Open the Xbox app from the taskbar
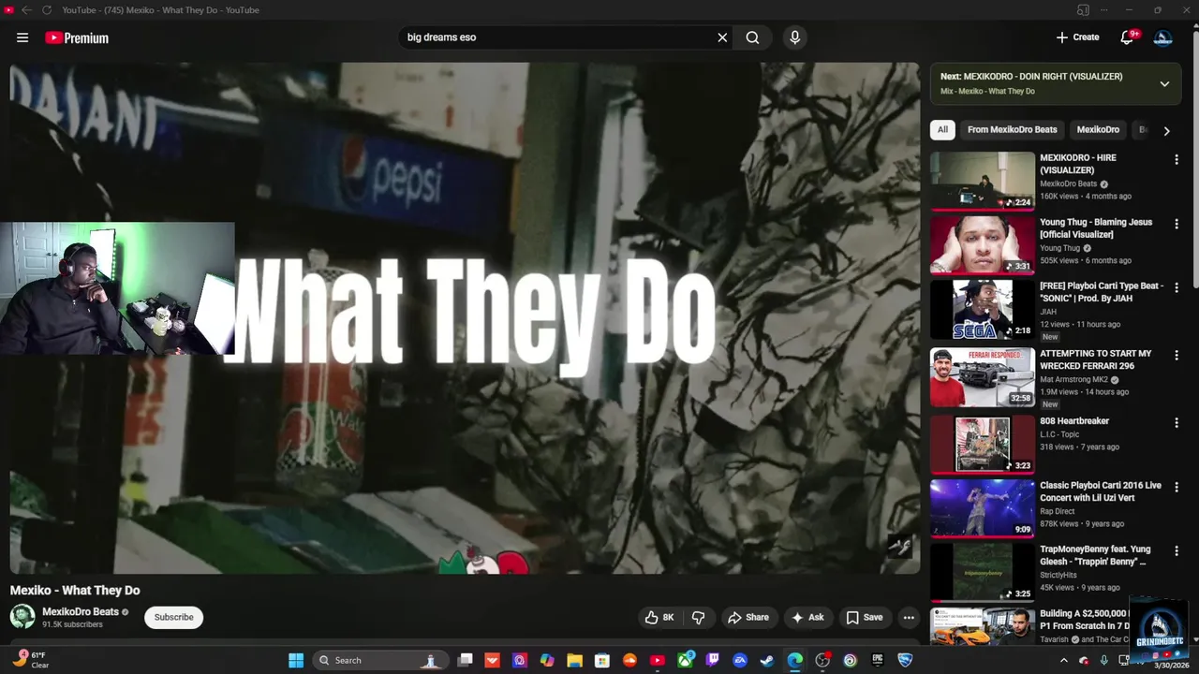1199x674 pixels. click(685, 660)
